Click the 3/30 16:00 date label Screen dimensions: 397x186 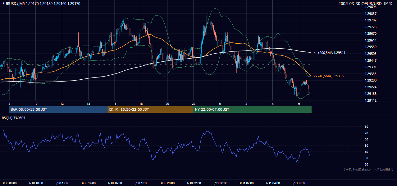[115, 183]
